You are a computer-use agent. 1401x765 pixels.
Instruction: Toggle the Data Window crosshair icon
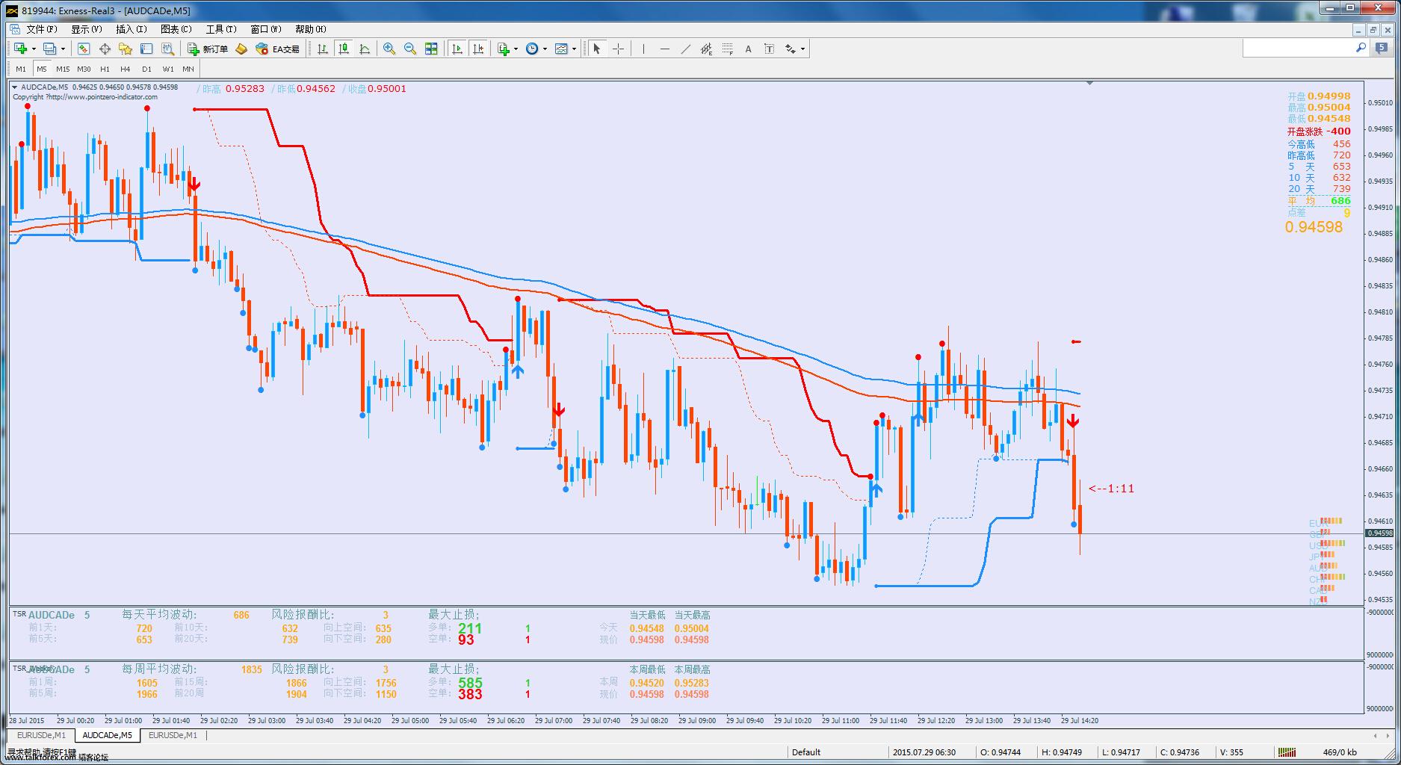[105, 49]
